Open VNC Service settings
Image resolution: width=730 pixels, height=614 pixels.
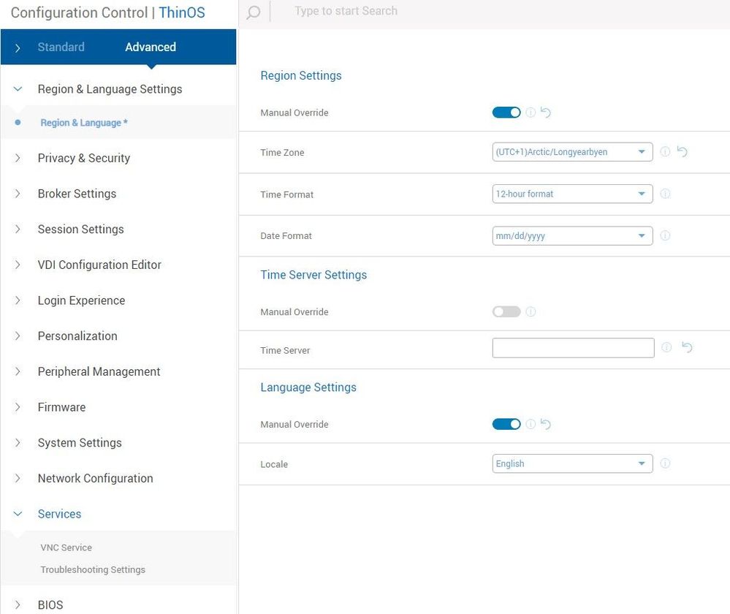tap(66, 547)
